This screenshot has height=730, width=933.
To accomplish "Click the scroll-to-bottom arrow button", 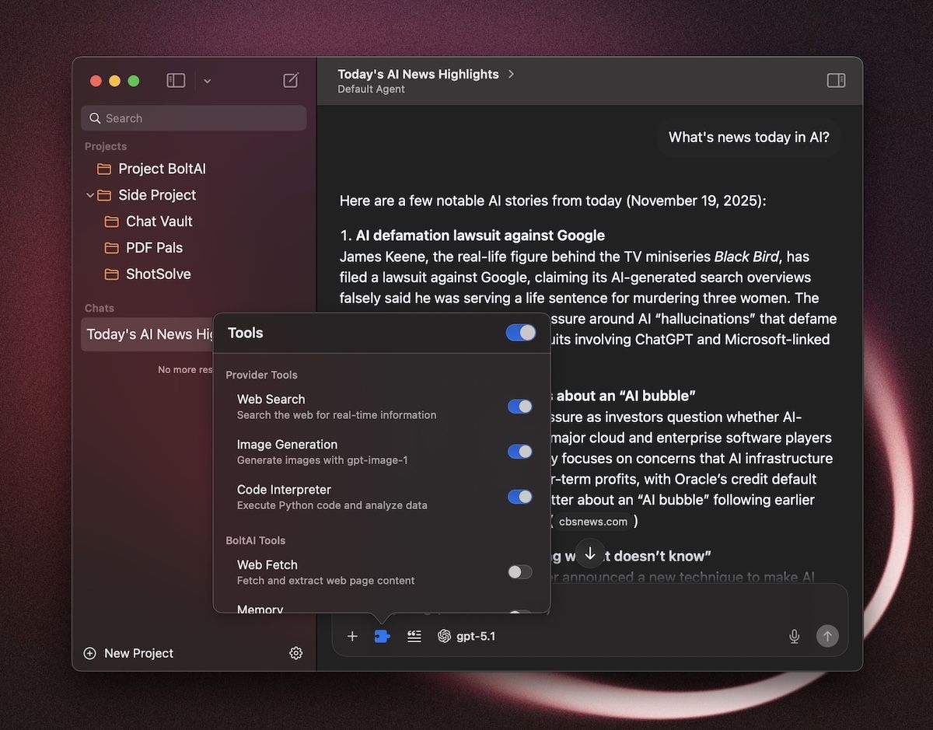I will click(x=590, y=553).
